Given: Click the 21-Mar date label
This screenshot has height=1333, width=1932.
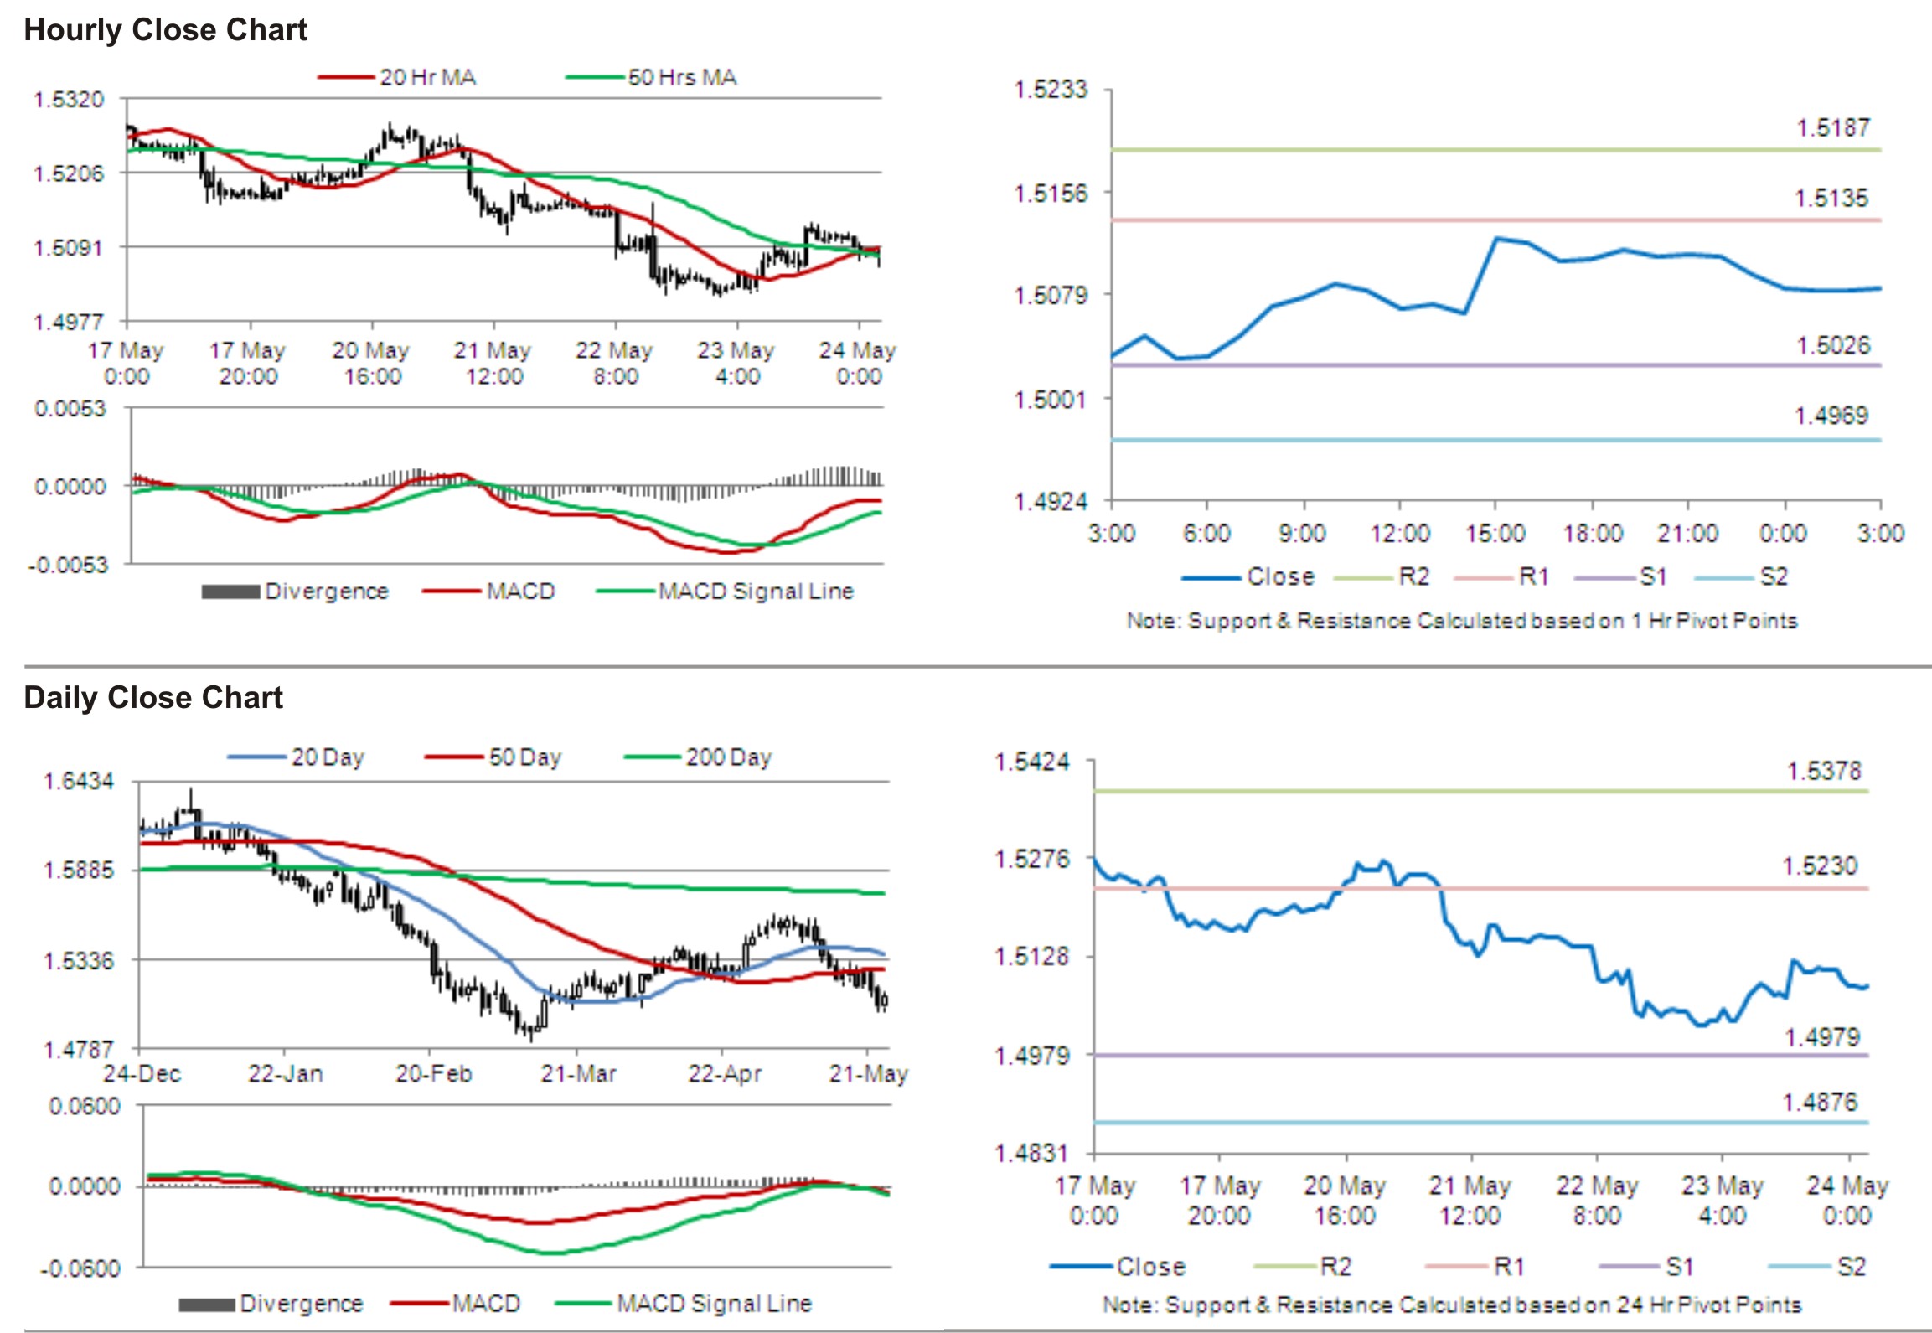Looking at the screenshot, I should pos(579,1074).
